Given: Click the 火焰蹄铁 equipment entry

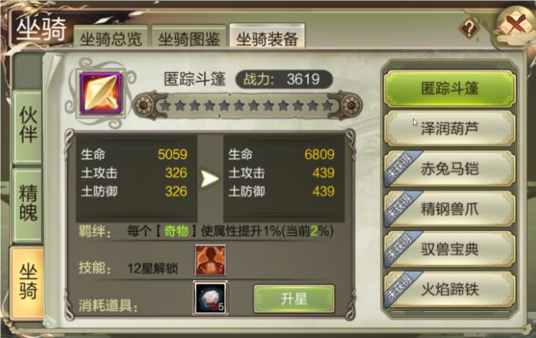Looking at the screenshot, I should coord(450,289).
